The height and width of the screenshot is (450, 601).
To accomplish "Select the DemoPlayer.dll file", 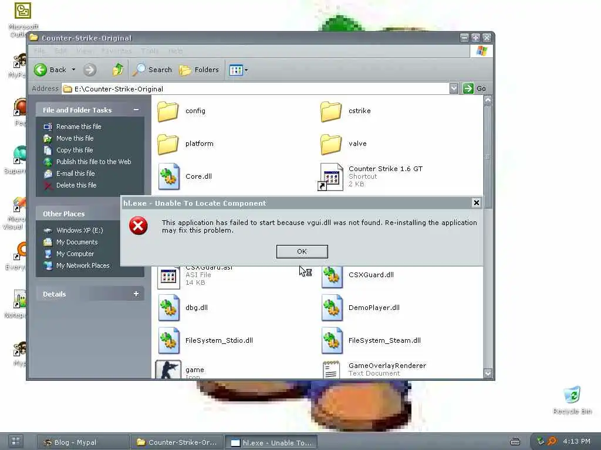I will point(360,308).
